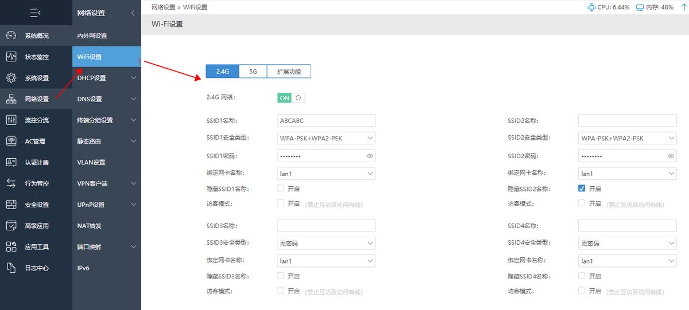This screenshot has width=689, height=310.
Task: Uncheck the 隐藏SSID2名称 checkbox
Action: click(x=582, y=189)
